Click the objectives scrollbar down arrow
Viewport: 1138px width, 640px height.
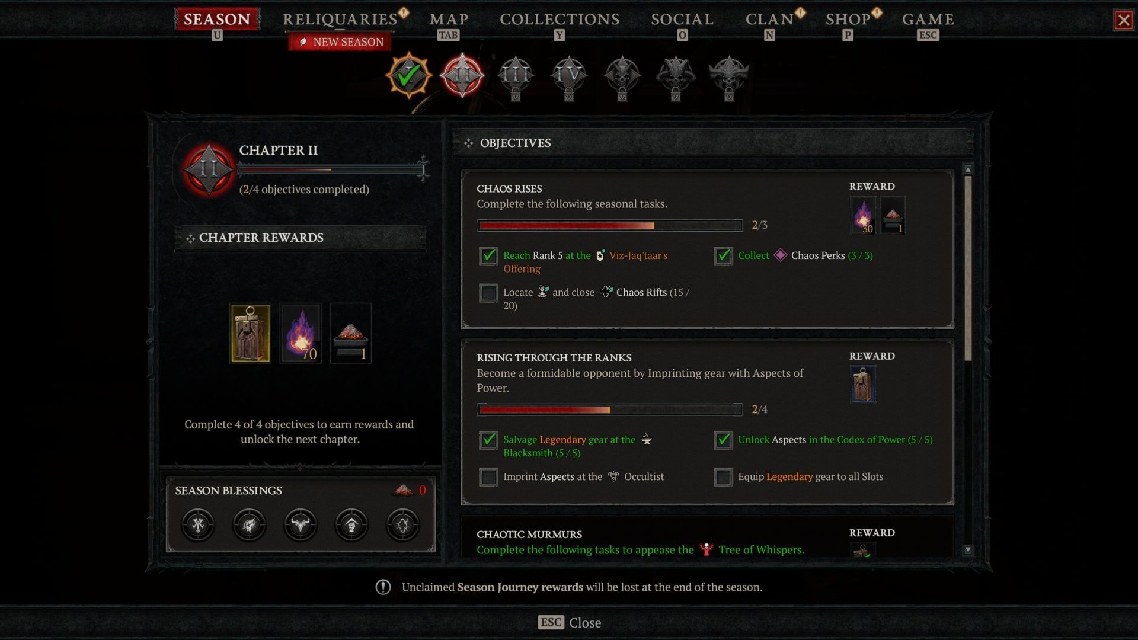click(968, 550)
